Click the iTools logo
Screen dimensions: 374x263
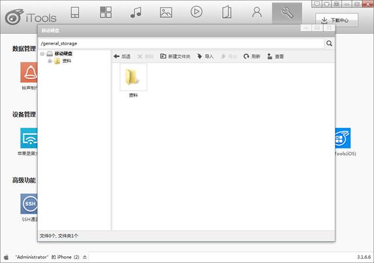click(31, 17)
